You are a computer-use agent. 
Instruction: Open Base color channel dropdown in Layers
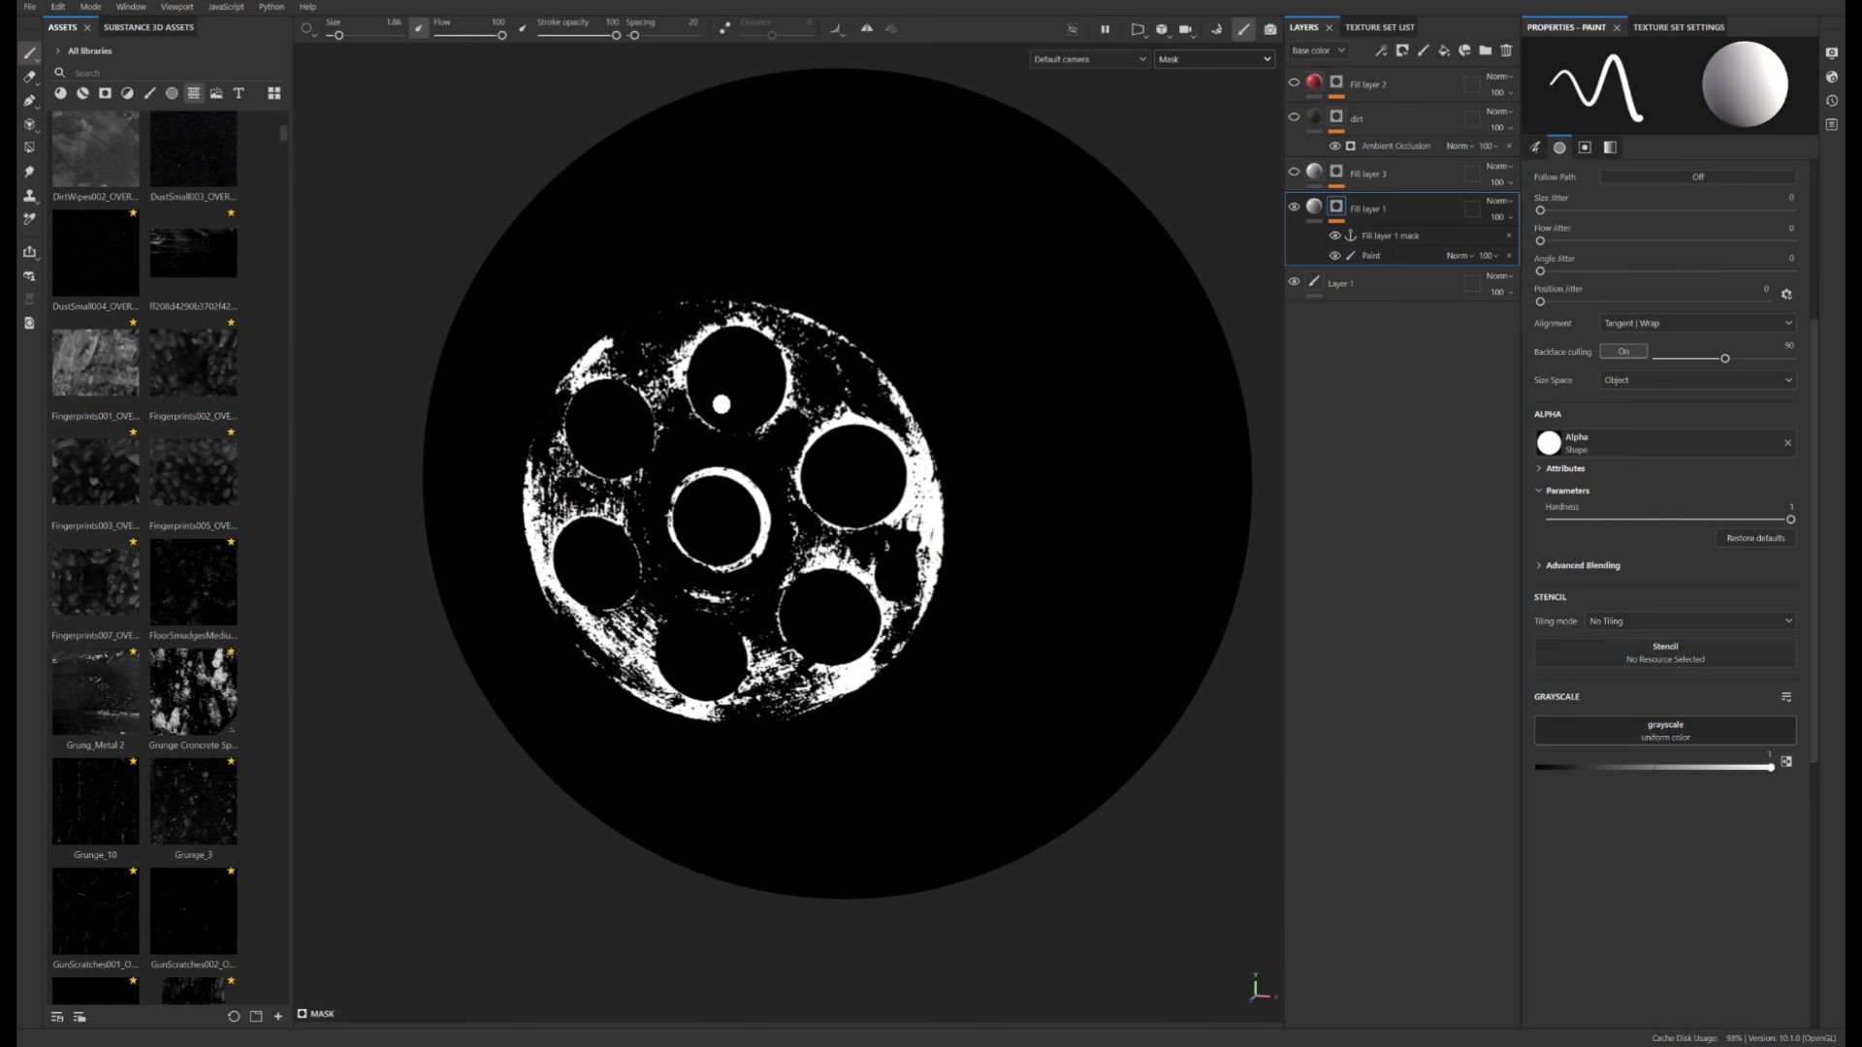(1318, 50)
